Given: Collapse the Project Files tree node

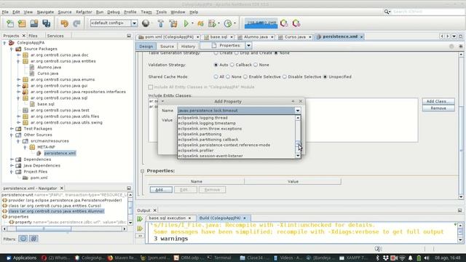Looking at the screenshot, I should 12,172.
